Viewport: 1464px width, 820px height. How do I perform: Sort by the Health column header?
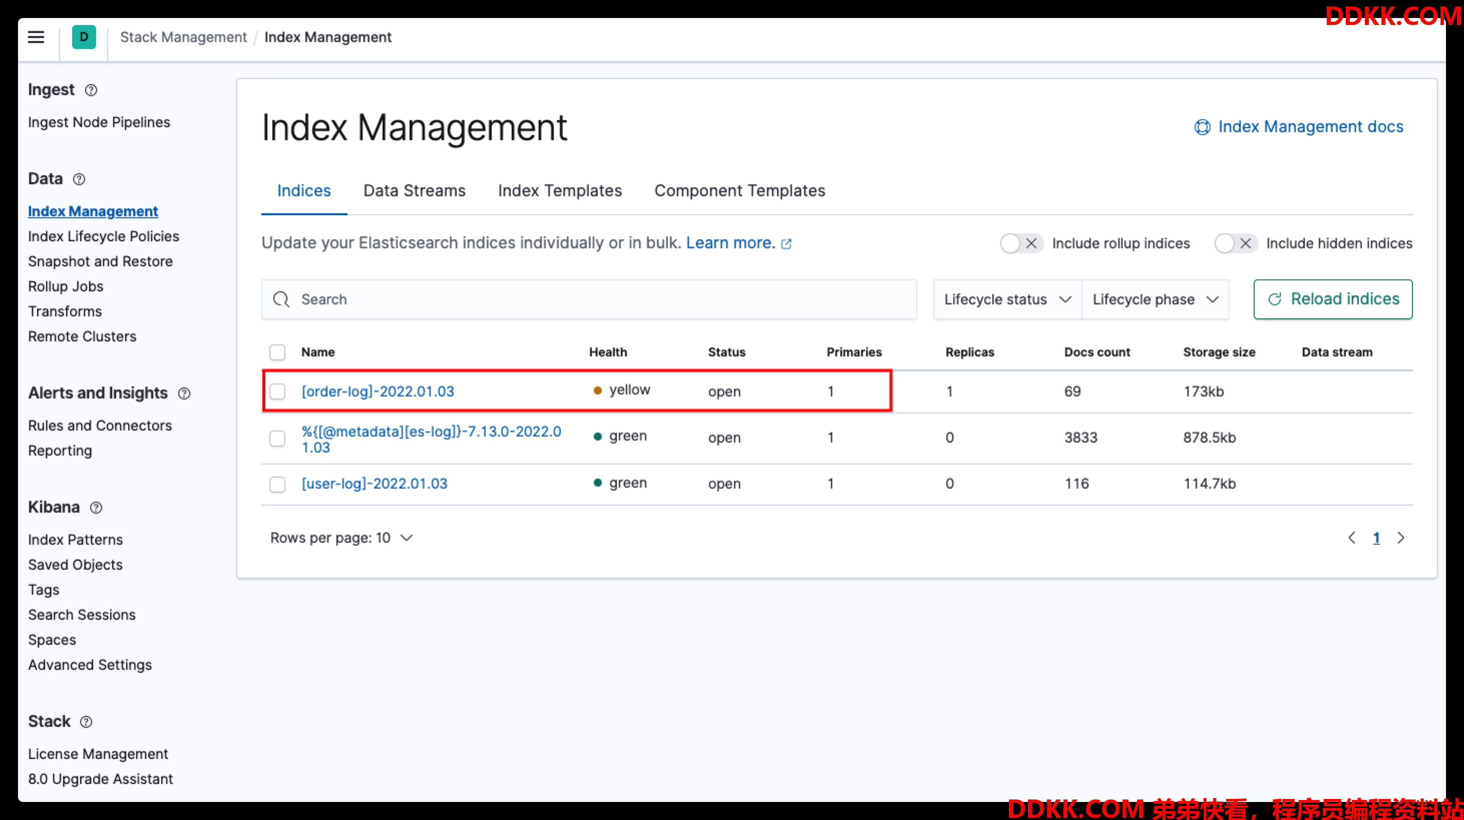tap(608, 352)
